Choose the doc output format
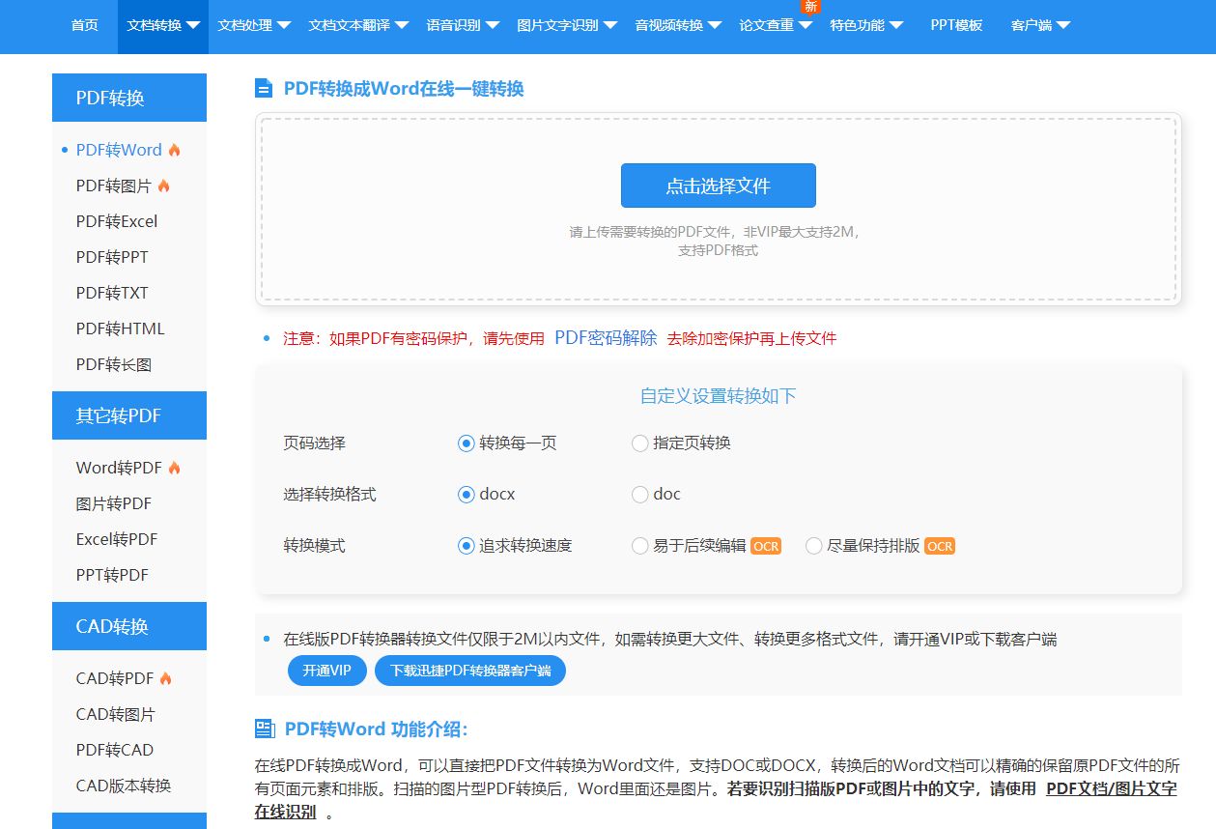This screenshot has width=1216, height=829. 639,494
